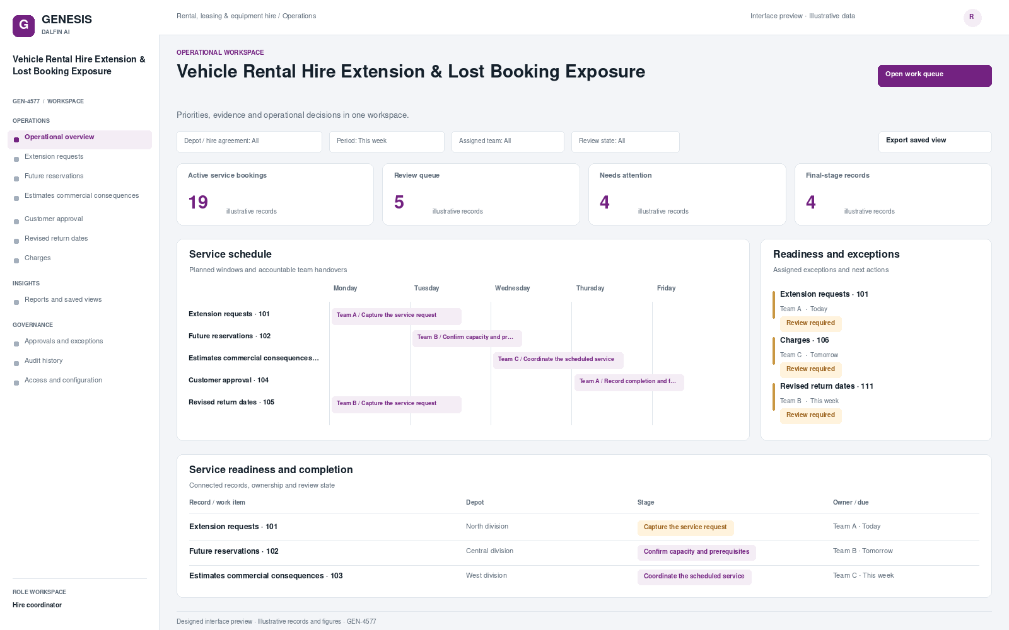Click the Open work queue button

[x=935, y=76]
